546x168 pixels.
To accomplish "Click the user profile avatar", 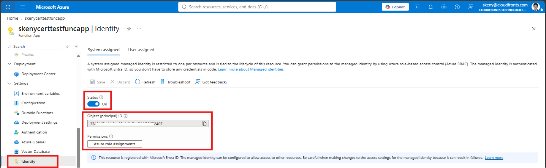I will click(536, 7).
